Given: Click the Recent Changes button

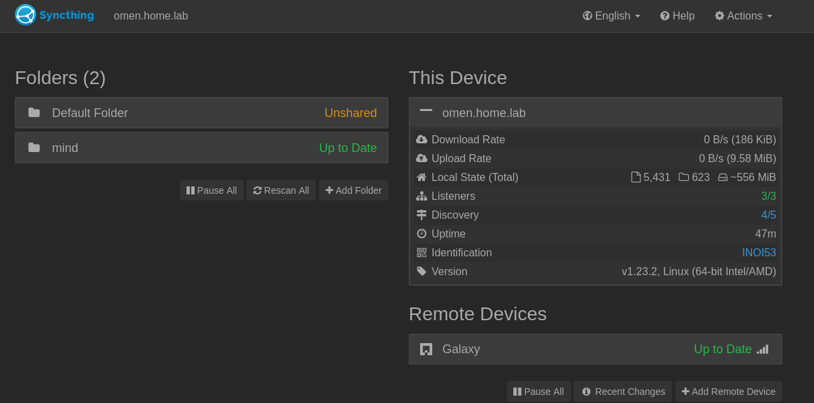Looking at the screenshot, I should click(623, 392).
